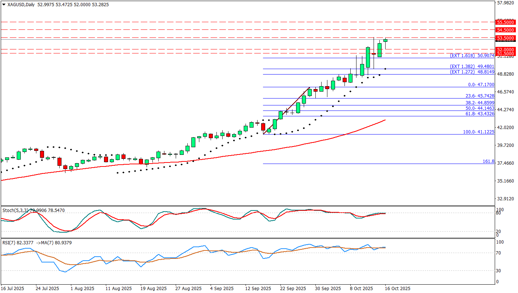Select the 54.5000 red price label
The width and height of the screenshot is (518, 293).
click(x=505, y=30)
